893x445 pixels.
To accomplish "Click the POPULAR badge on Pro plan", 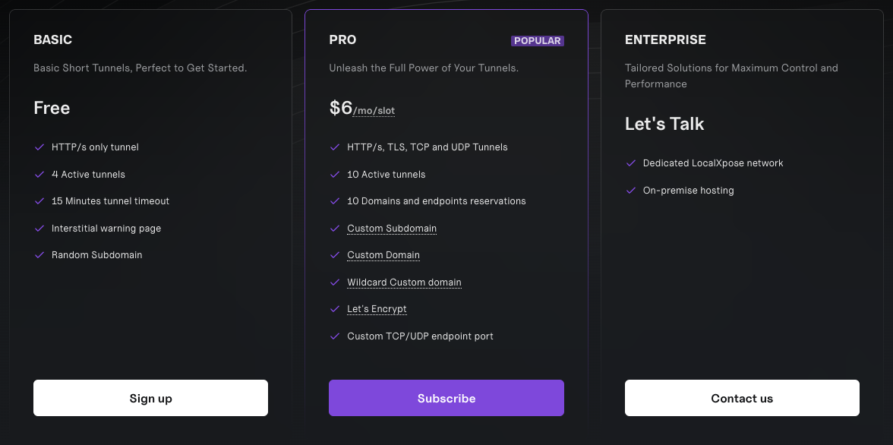I will [538, 41].
